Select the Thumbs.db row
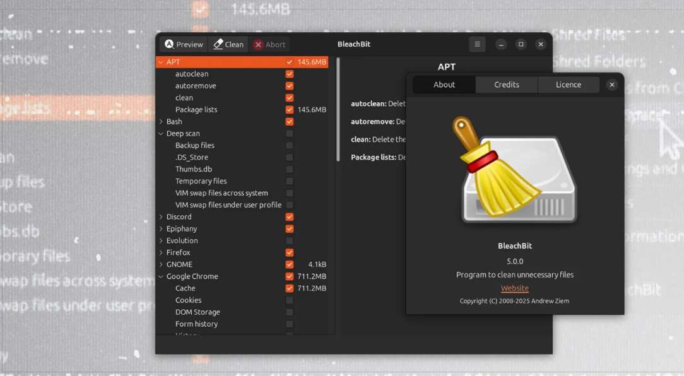Image resolution: width=684 pixels, height=376 pixels. pos(242,169)
